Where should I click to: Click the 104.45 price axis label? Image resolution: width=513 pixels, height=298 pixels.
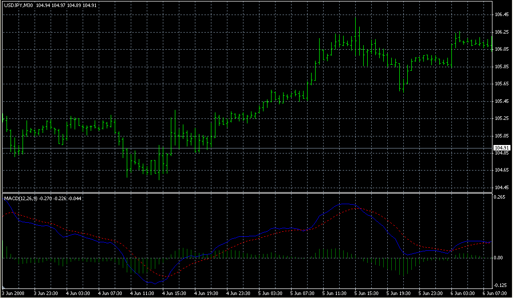pos(501,187)
